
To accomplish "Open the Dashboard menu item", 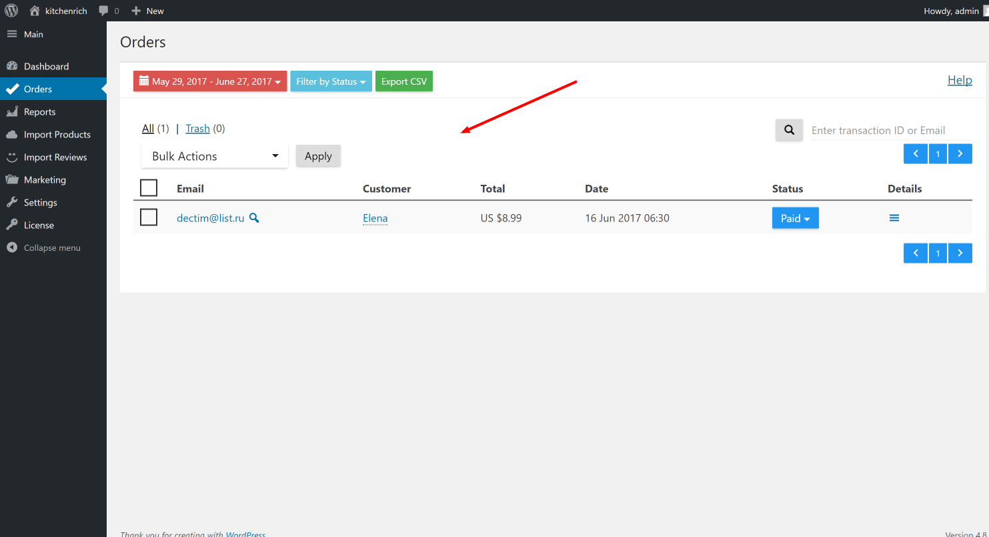I will pos(53,66).
